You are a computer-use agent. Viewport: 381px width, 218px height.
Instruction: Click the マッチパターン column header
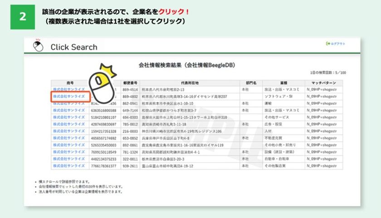[x=324, y=83]
